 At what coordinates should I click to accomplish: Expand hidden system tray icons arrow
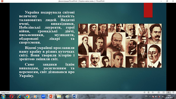(150, 96)
